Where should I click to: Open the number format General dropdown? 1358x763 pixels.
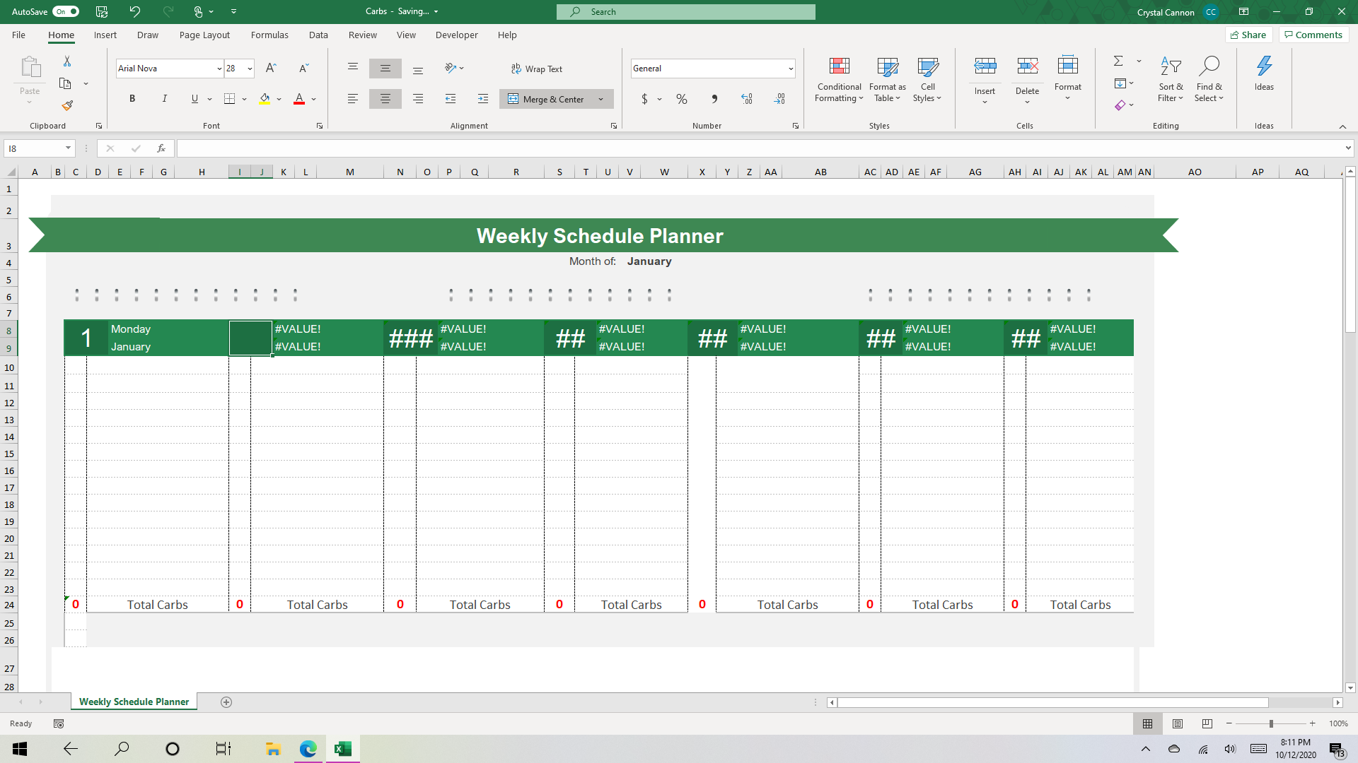click(790, 69)
